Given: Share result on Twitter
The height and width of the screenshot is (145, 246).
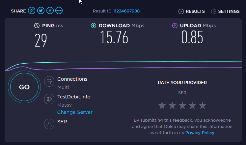Looking at the screenshot, I should (41, 11).
